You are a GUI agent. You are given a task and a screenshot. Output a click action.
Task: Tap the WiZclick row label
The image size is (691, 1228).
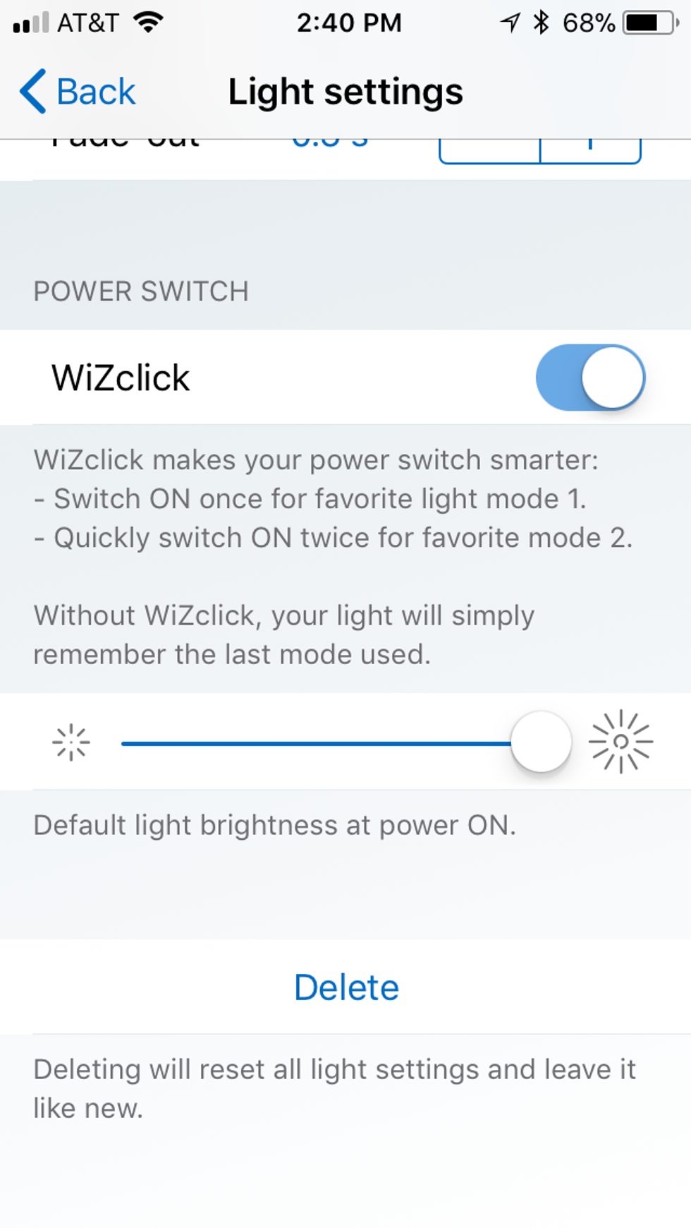121,378
